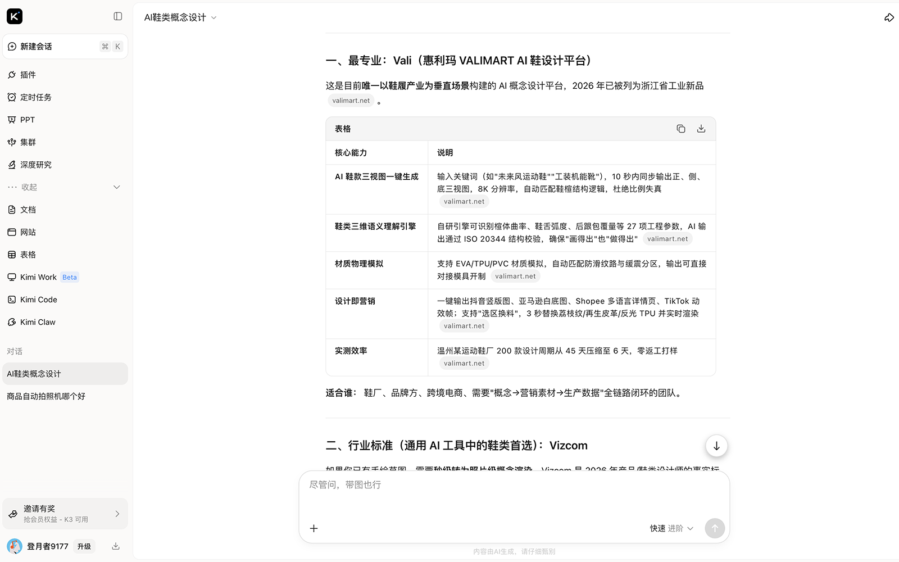Screen dimensions: 899x562
Task: Click the 适合谁 paragraph text
Action: 505,393
